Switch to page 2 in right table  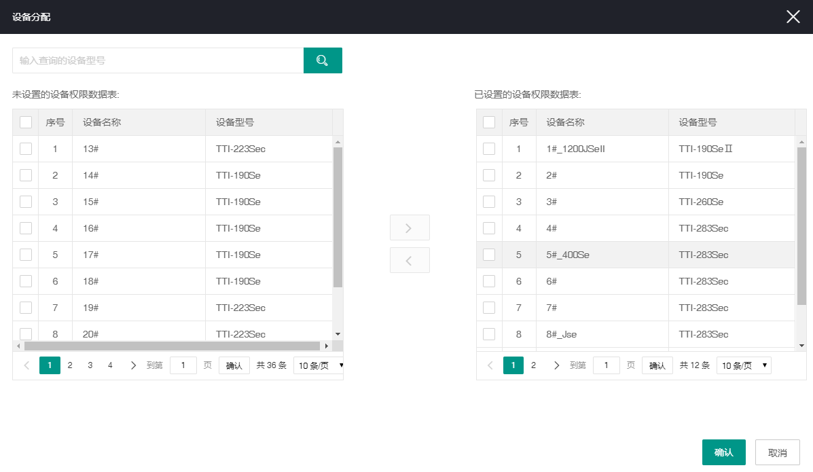point(533,365)
